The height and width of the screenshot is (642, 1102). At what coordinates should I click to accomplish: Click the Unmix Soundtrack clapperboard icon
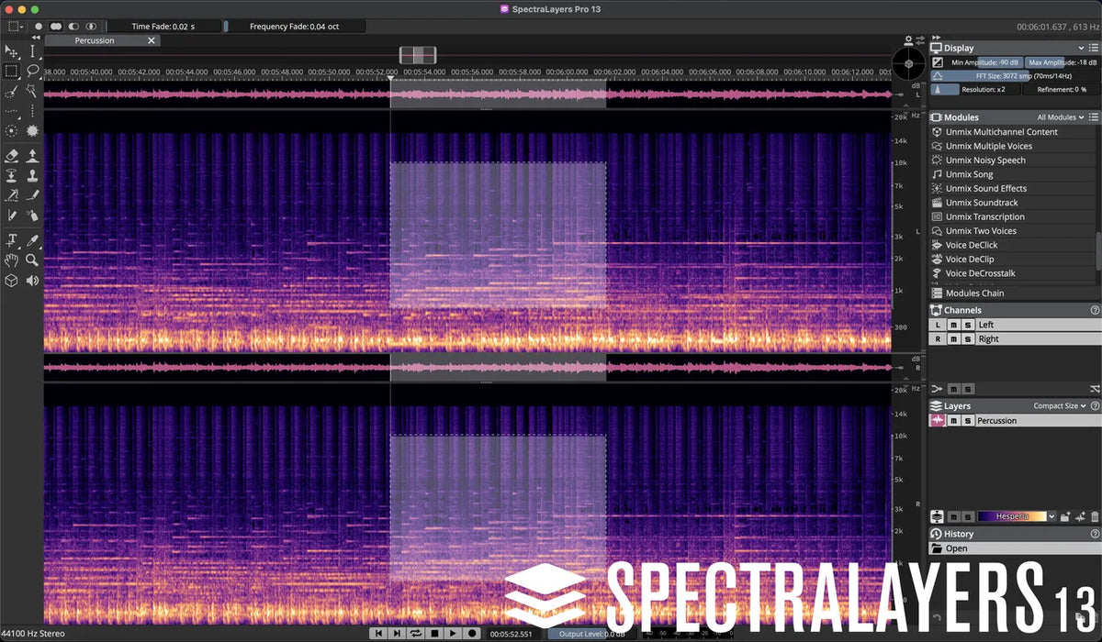tap(937, 203)
